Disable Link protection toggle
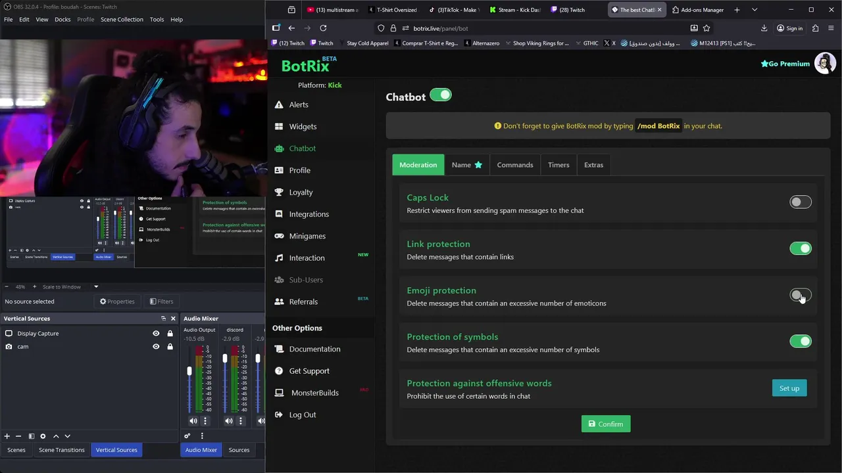The image size is (842, 473). [801, 248]
